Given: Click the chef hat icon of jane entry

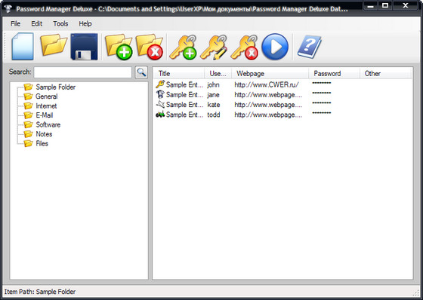Looking at the screenshot, I should tap(160, 94).
